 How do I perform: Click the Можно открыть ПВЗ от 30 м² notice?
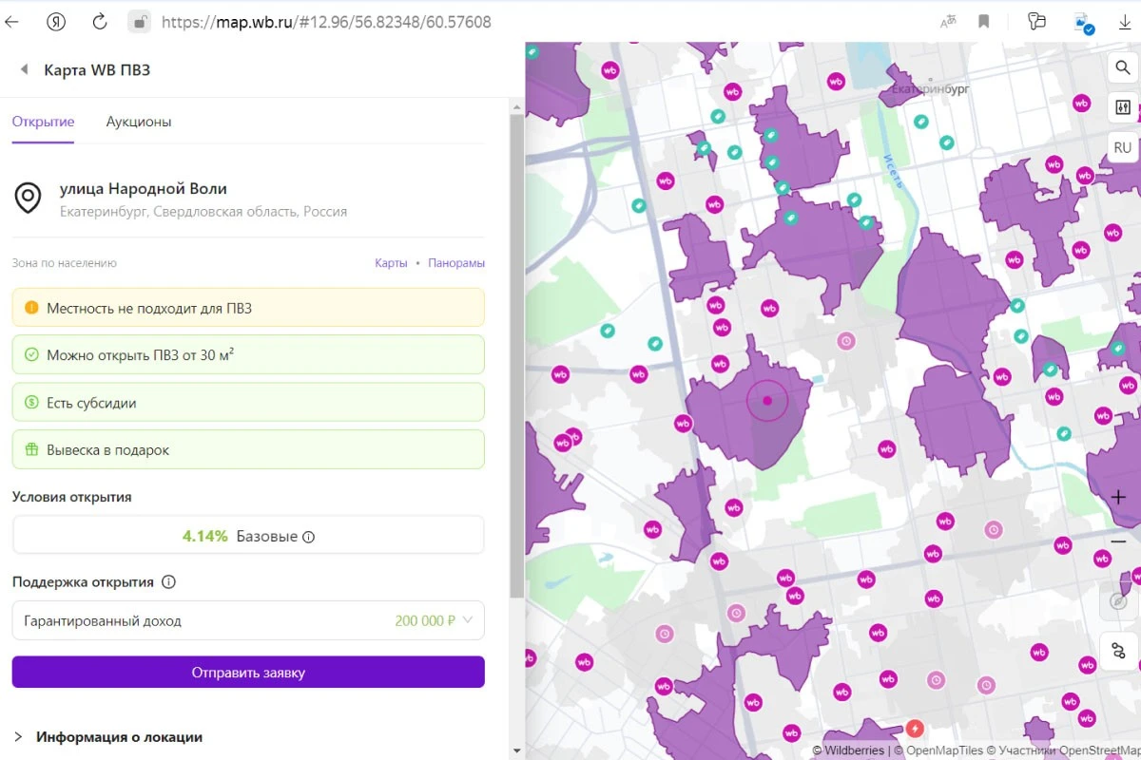(x=248, y=355)
